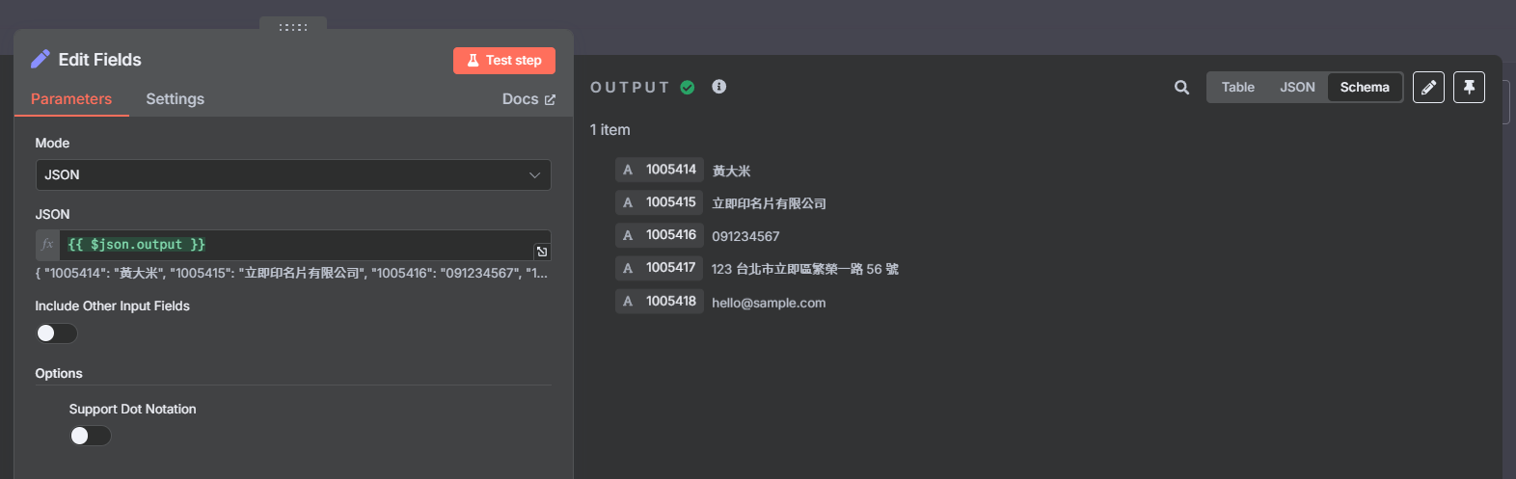This screenshot has width=1516, height=479.
Task: Pin the output data with pushpin icon
Action: 1469,88
